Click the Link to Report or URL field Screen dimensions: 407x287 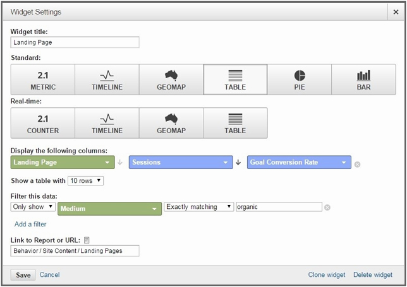point(75,251)
